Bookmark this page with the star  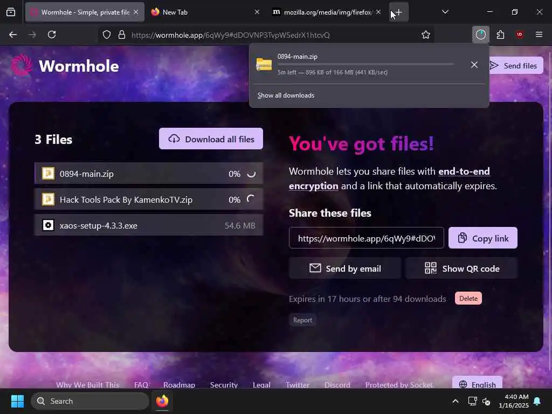426,35
